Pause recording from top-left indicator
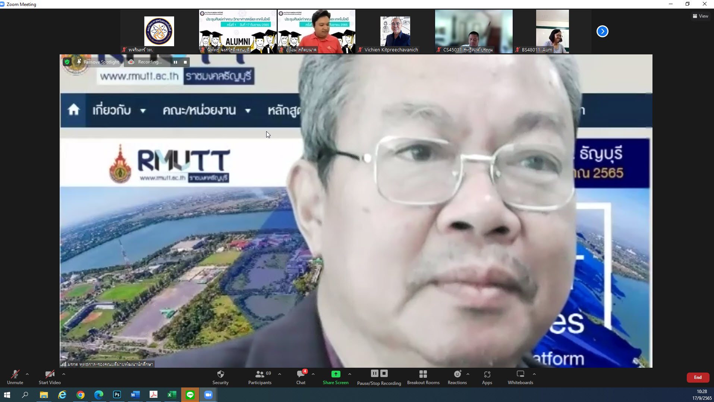 pyautogui.click(x=175, y=62)
